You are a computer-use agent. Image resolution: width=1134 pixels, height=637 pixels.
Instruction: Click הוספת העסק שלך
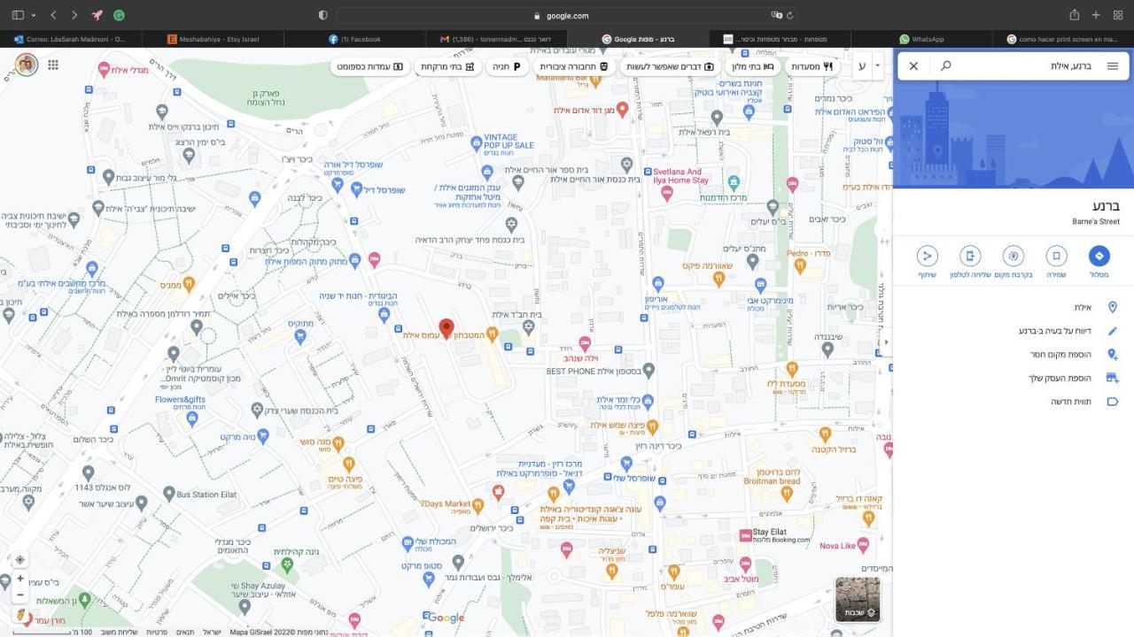tap(1060, 378)
